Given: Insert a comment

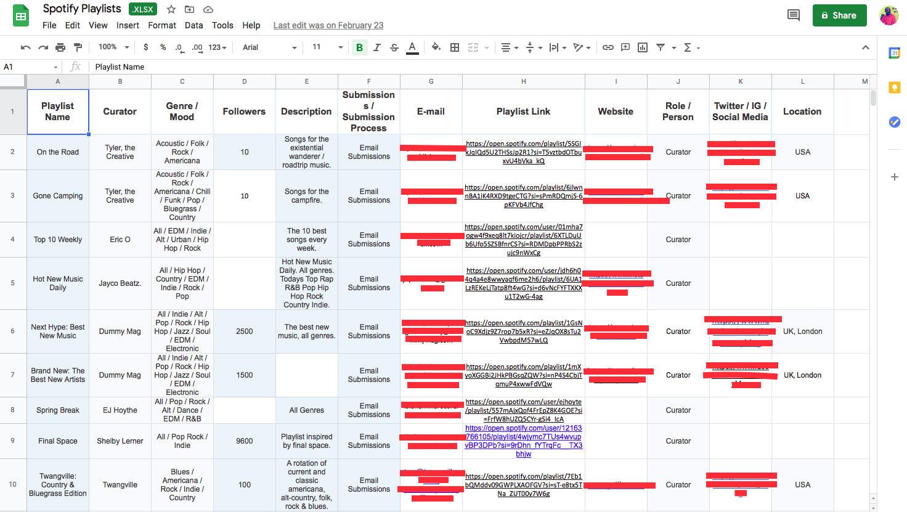Looking at the screenshot, I should pos(625,47).
